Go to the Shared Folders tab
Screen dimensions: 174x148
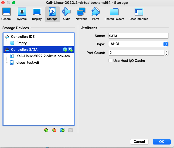click(114, 14)
